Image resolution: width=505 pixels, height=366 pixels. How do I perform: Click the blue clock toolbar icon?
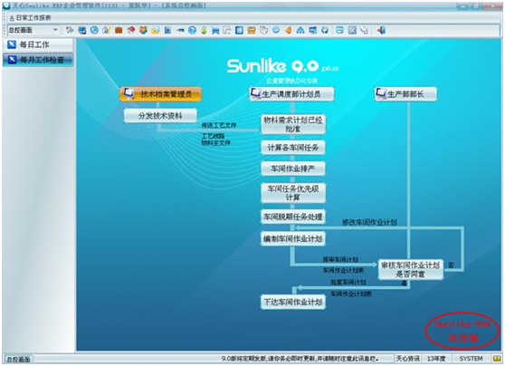tap(94, 30)
